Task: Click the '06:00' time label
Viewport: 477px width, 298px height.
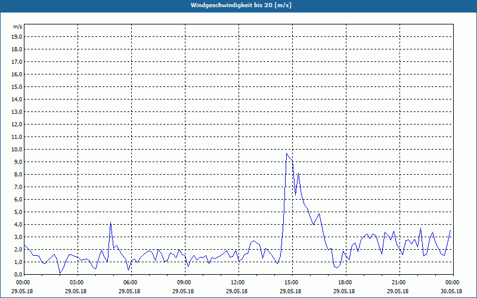Action: point(131,283)
